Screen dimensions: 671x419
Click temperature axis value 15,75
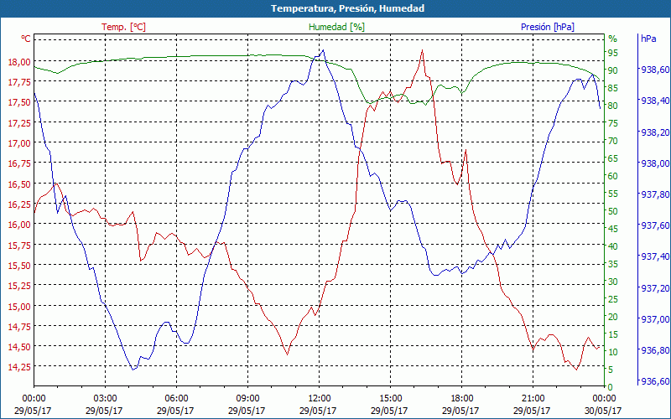click(19, 245)
